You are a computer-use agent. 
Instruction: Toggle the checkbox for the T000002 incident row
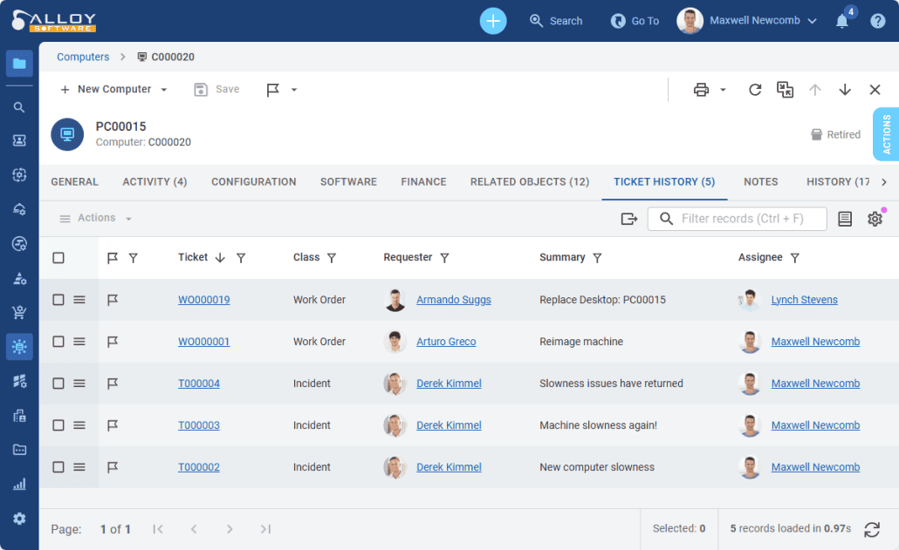pos(58,466)
